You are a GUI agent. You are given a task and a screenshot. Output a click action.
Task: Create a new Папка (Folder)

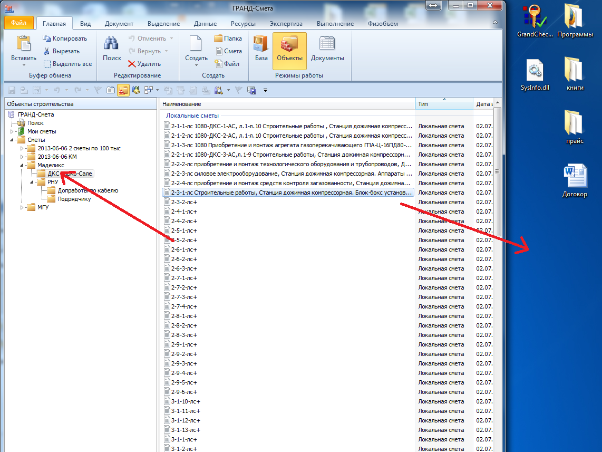[228, 39]
